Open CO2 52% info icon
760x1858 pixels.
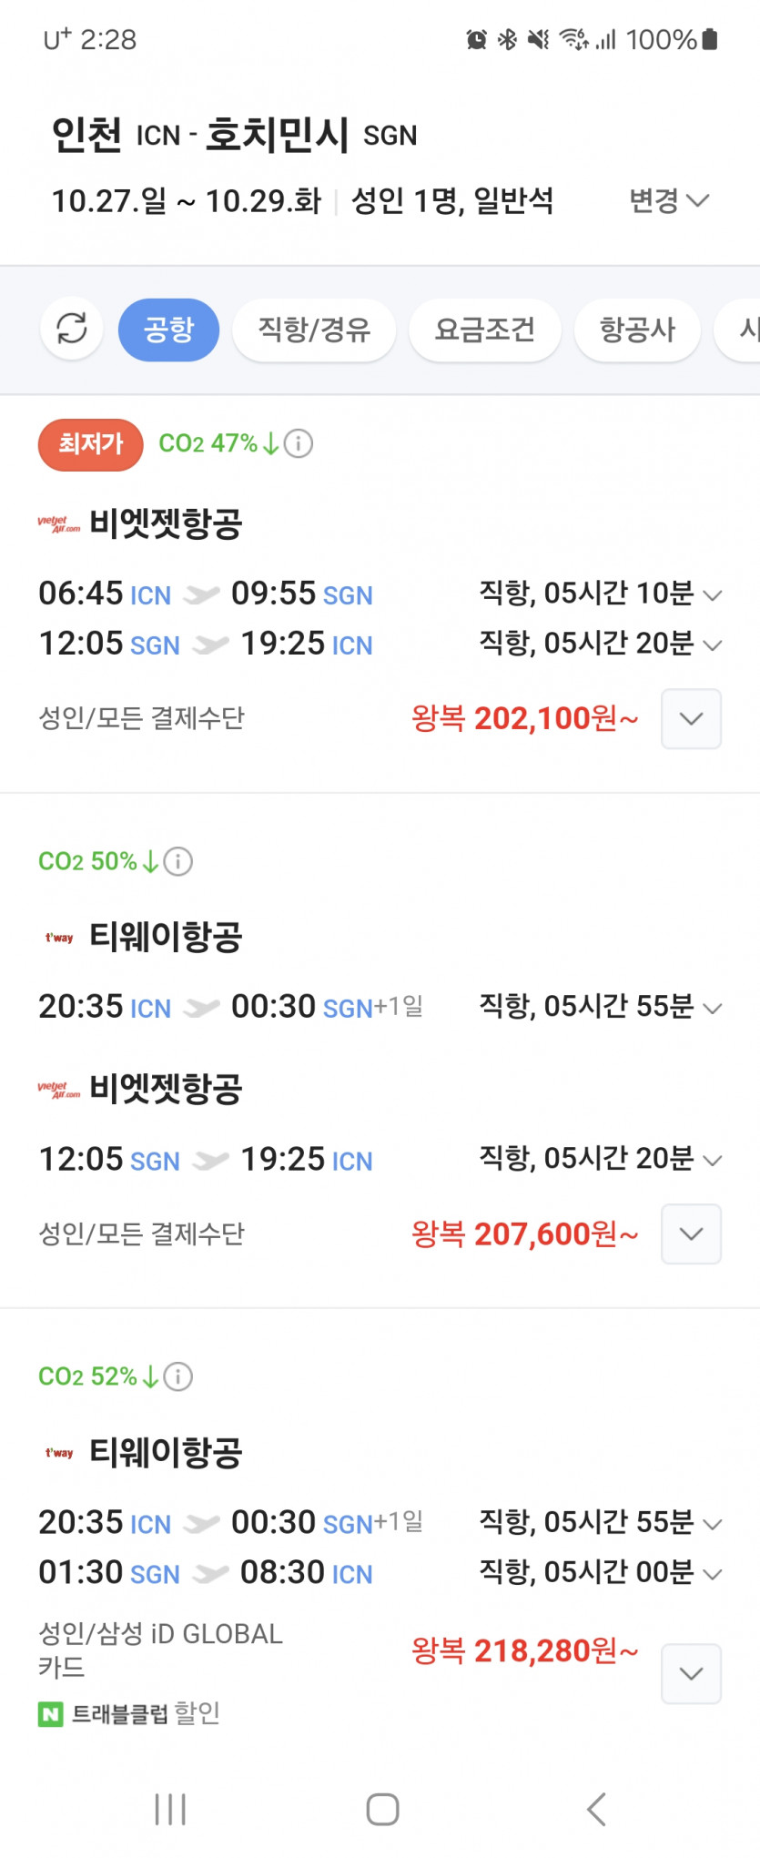pyautogui.click(x=177, y=1376)
